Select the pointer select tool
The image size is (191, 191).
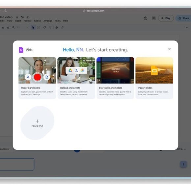(x=33, y=28)
